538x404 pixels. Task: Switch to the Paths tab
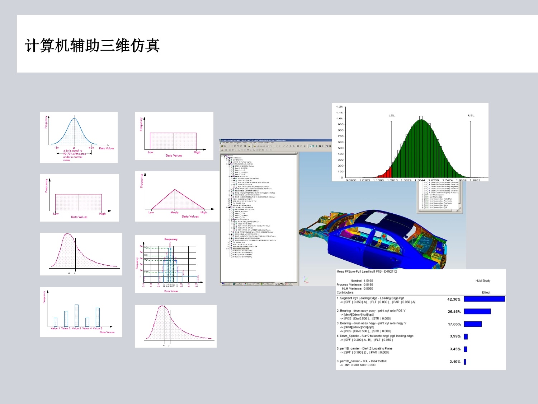pyautogui.click(x=289, y=284)
